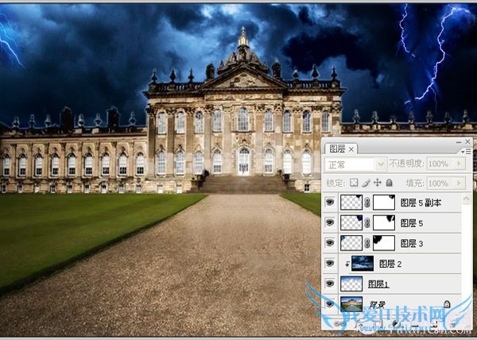This screenshot has height=340, width=477.
Task: Select layer name 图层 5
Action: 412,223
